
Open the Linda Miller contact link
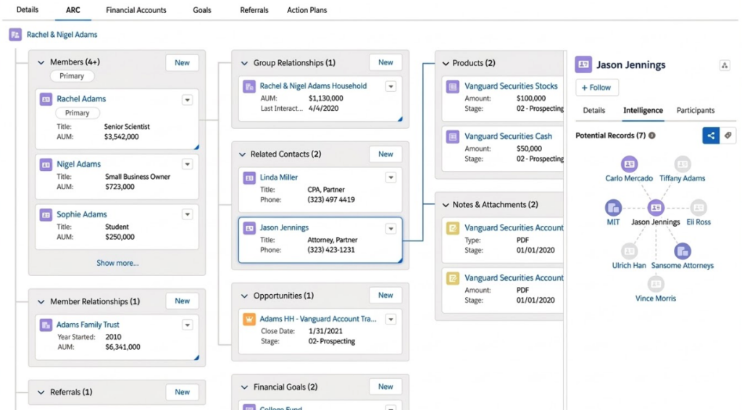278,177
